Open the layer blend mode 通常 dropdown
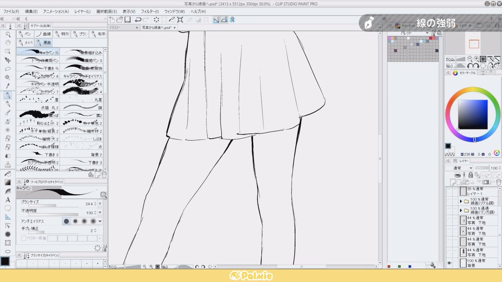 [459, 168]
